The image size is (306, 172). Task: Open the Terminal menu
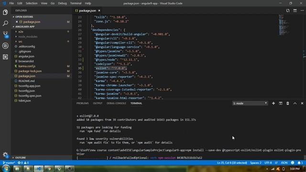pos(76,3)
